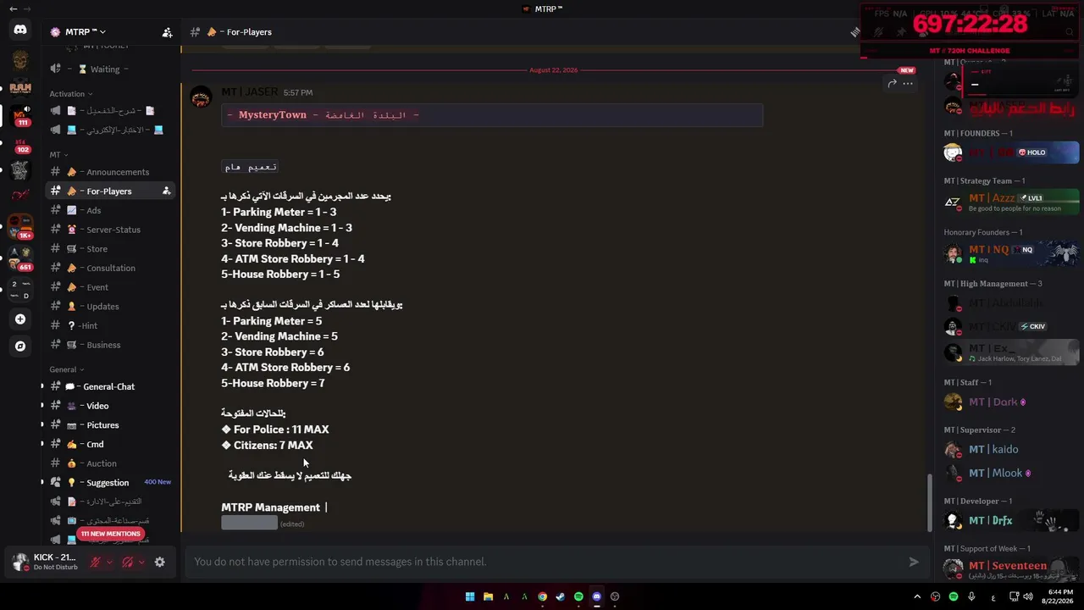The image size is (1084, 610).
Task: Click the chat message scrollbar
Action: pyautogui.click(x=931, y=501)
